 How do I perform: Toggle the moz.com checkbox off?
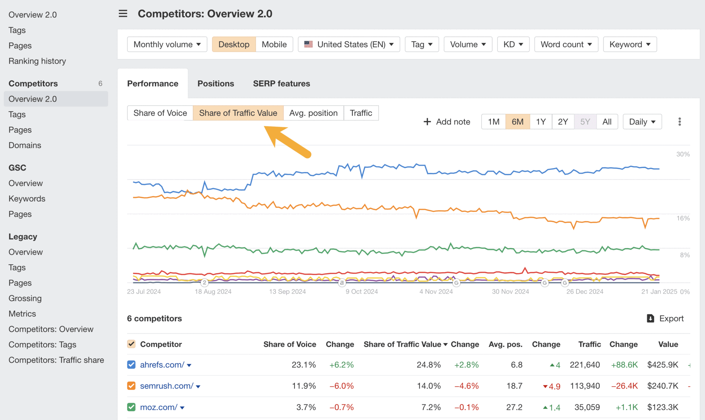pos(131,407)
